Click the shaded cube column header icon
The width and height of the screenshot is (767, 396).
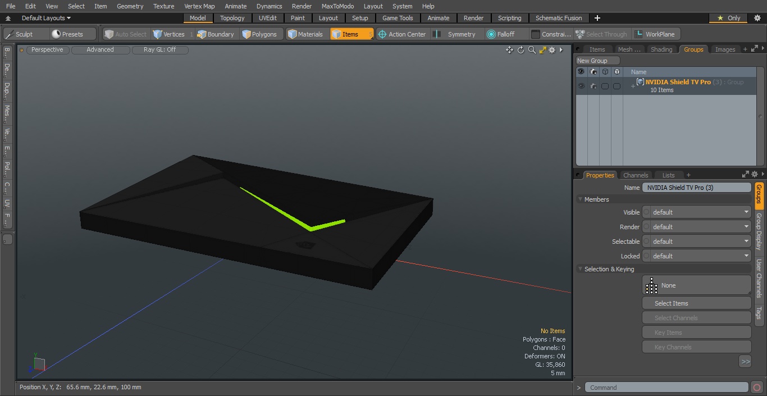tap(617, 72)
